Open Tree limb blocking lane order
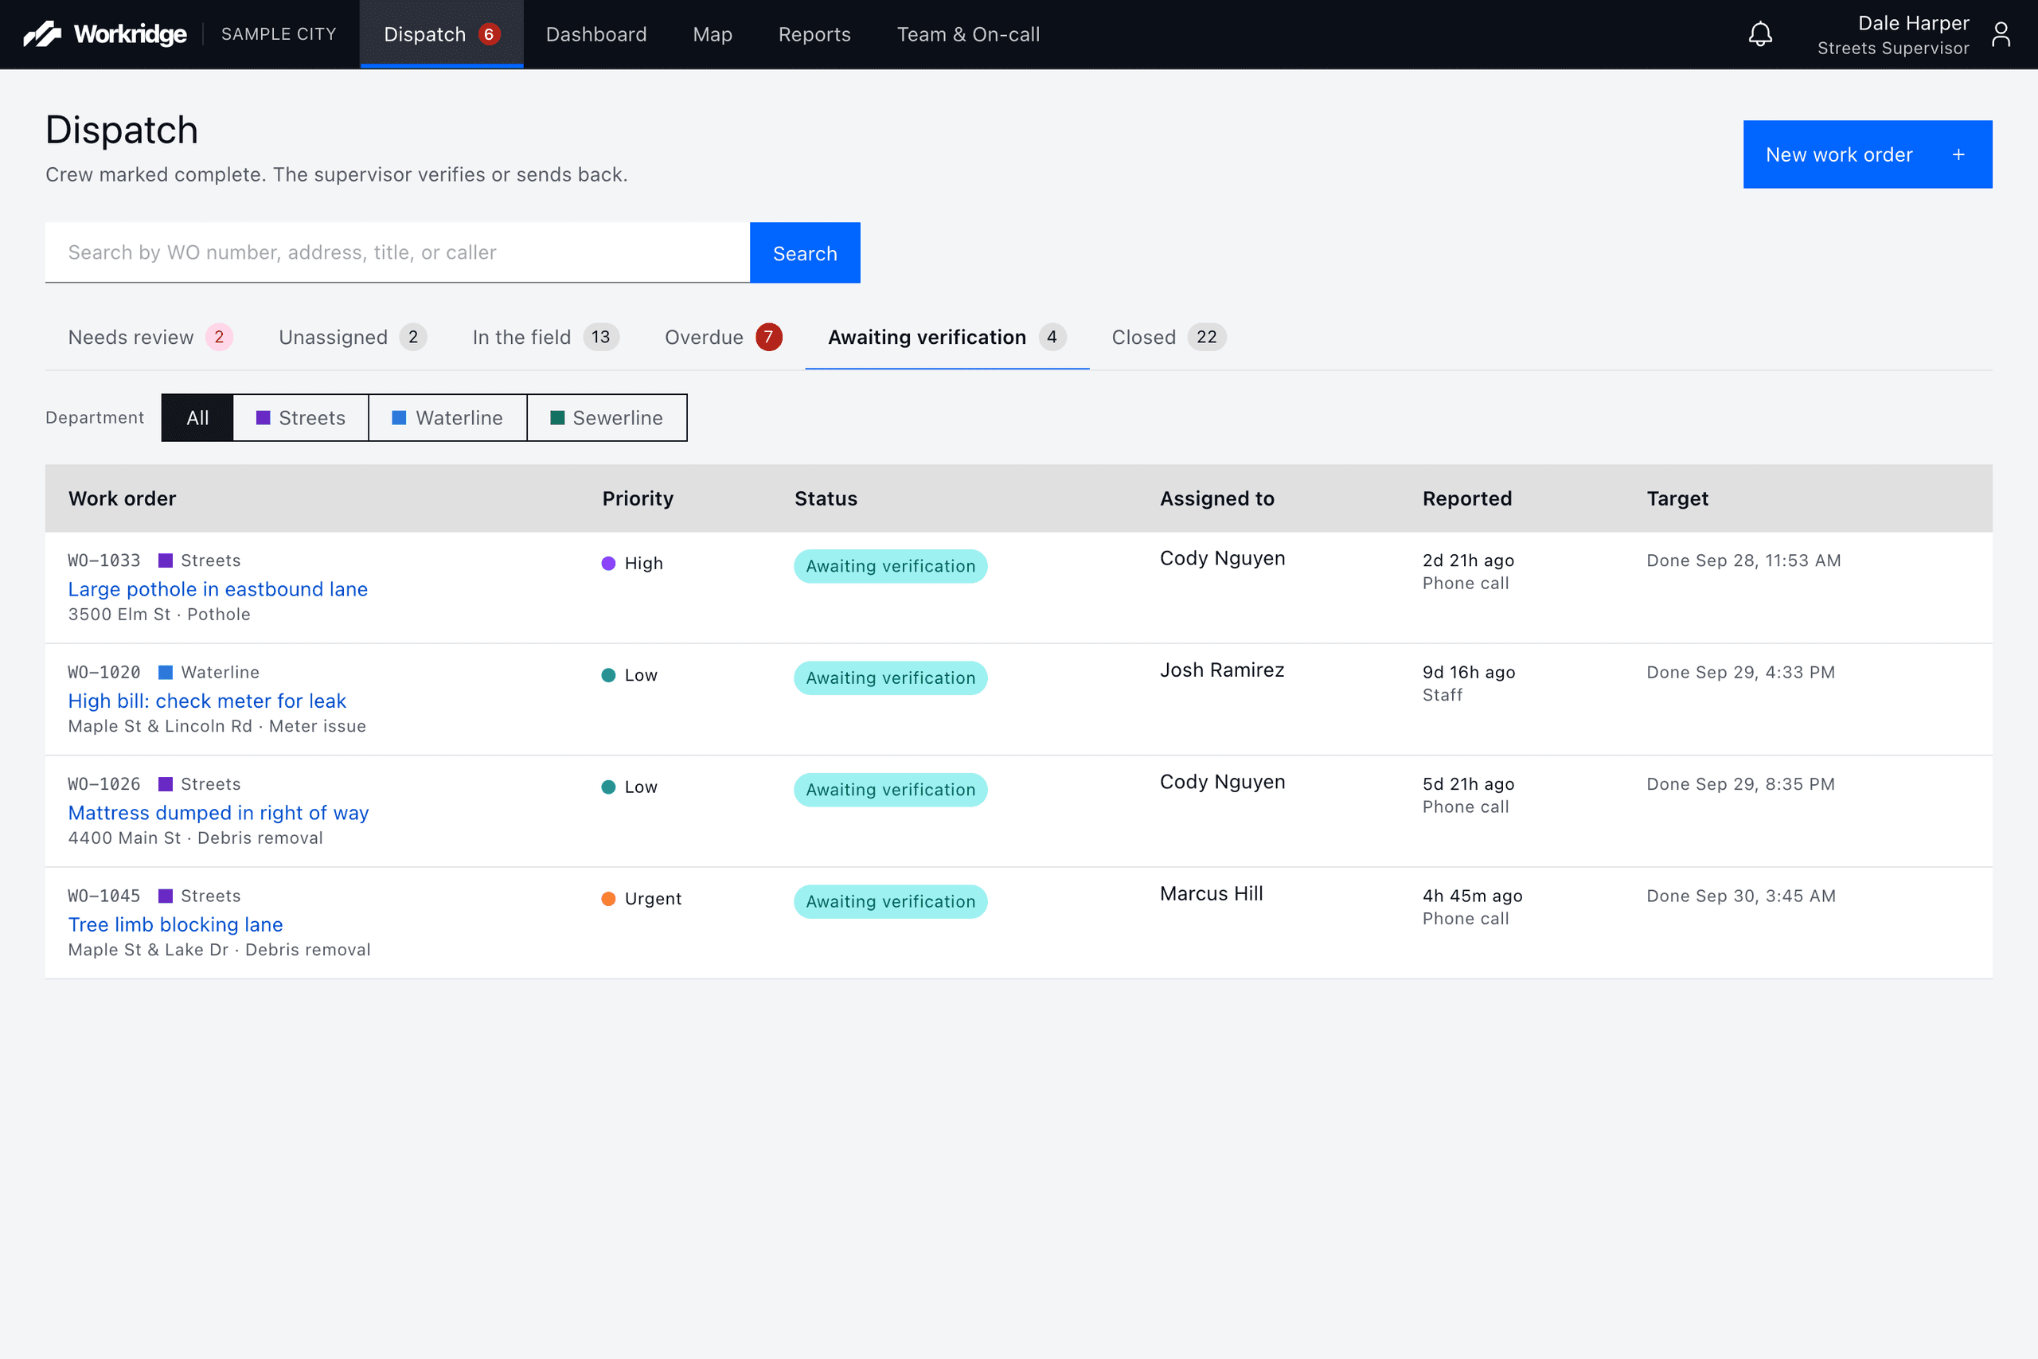Image resolution: width=2038 pixels, height=1359 pixels. click(x=176, y=925)
